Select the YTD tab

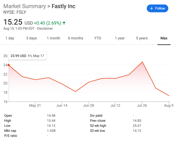(98, 38)
